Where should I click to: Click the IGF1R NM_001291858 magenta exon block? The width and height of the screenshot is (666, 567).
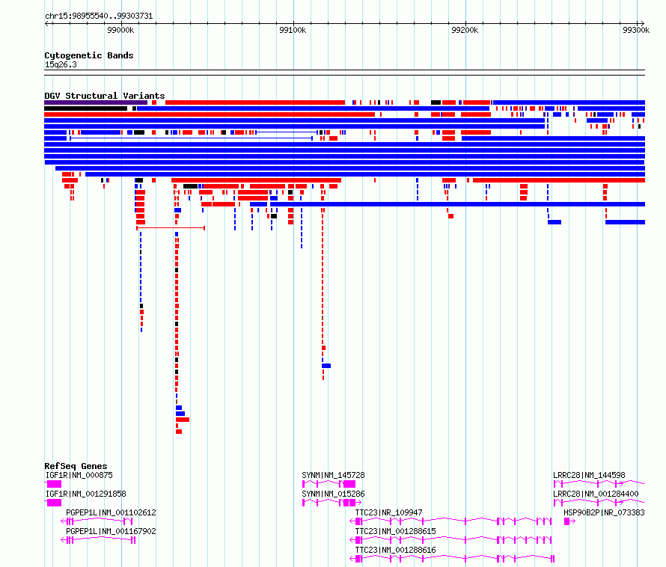[54, 503]
